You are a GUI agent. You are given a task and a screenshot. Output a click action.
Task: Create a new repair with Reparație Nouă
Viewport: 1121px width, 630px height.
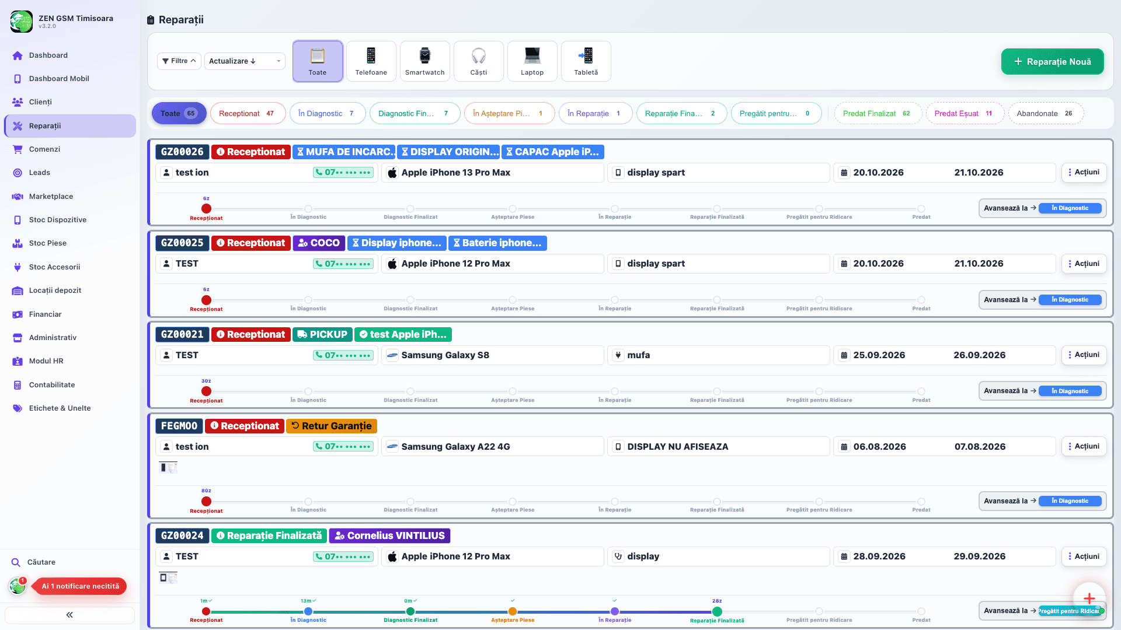click(x=1052, y=61)
